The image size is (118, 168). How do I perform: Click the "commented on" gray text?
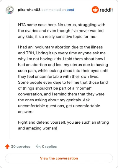53,10
